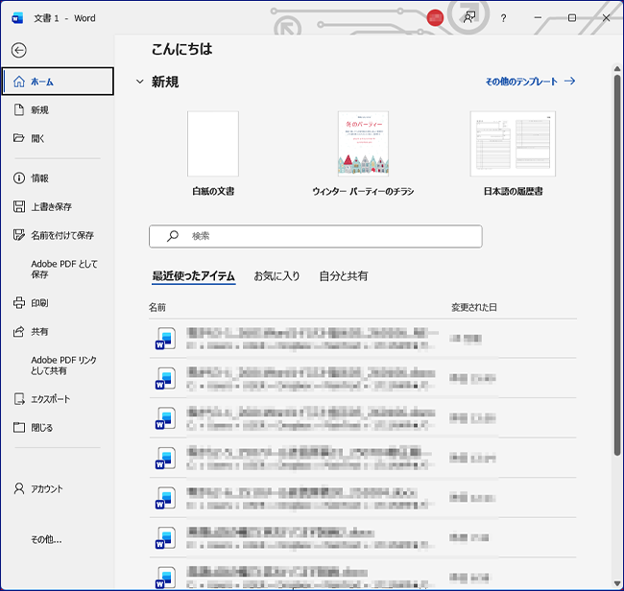Screen dimensions: 624x591
Task: Open the 日本語の履歴書 template
Action: pos(513,144)
